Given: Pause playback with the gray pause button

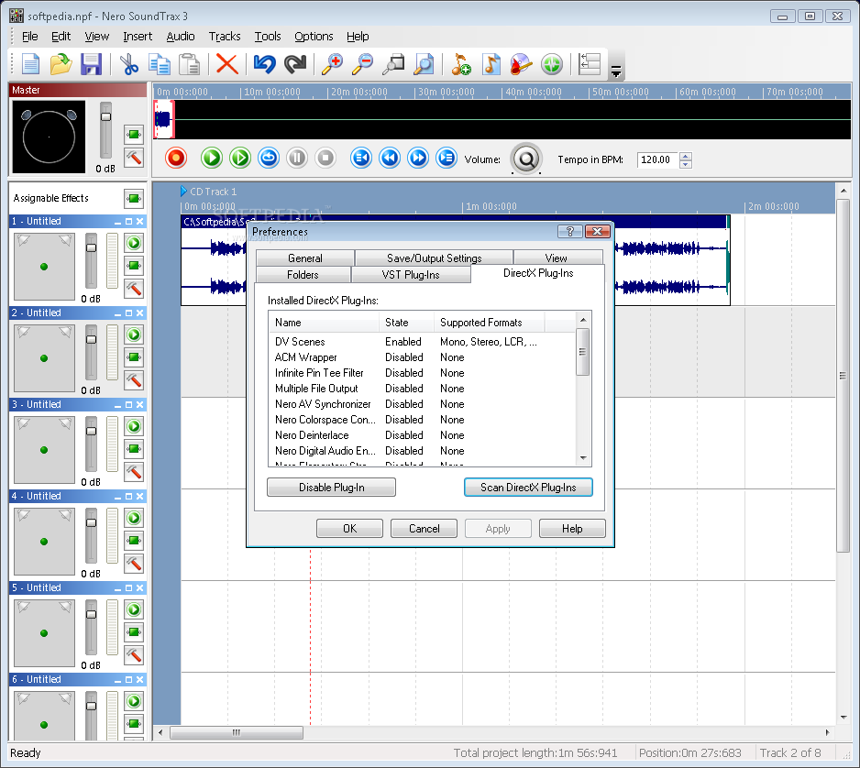Looking at the screenshot, I should point(297,158).
